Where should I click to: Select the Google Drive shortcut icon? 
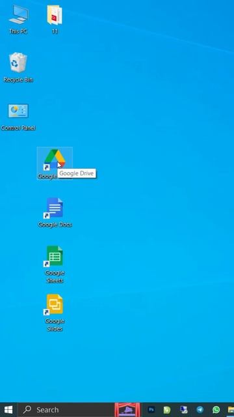pos(55,160)
